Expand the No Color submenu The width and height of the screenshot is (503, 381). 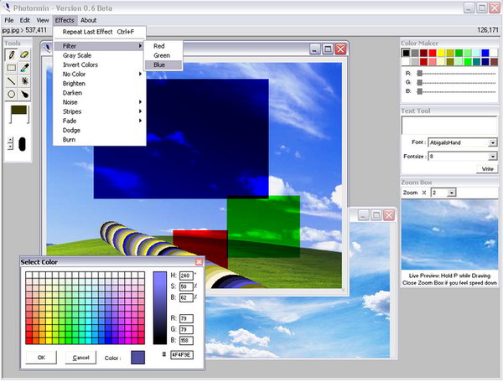point(100,74)
